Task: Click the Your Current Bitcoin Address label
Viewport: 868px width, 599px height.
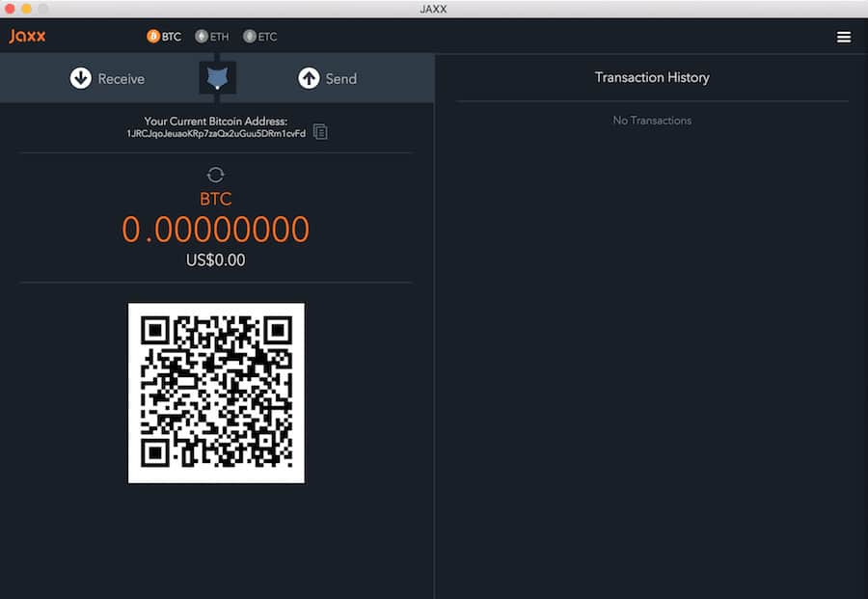Action: point(216,122)
